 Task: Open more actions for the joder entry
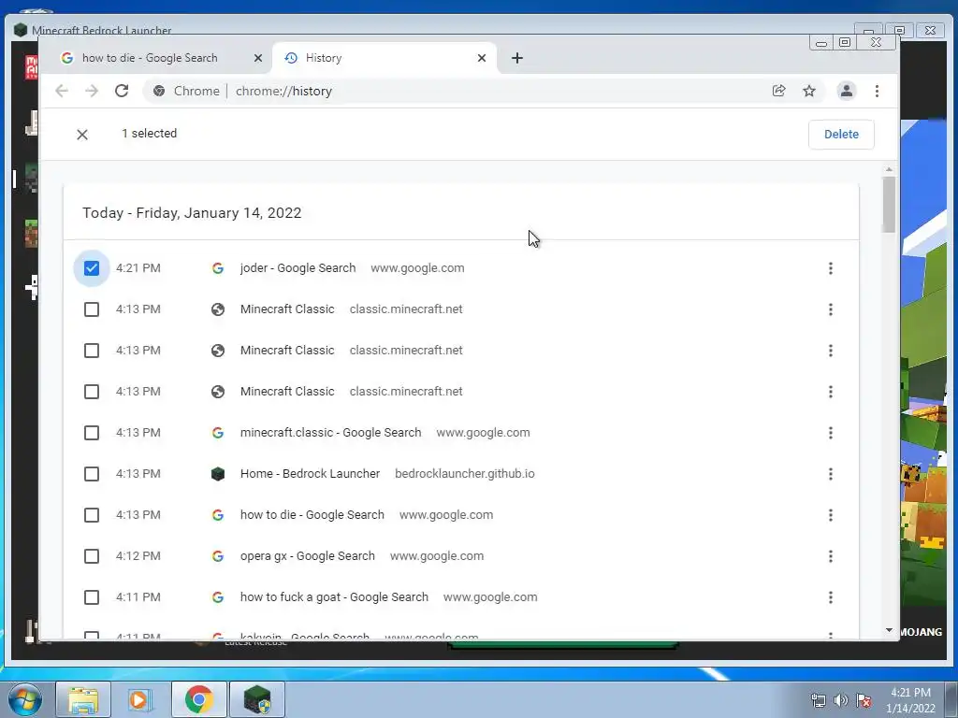[831, 268]
